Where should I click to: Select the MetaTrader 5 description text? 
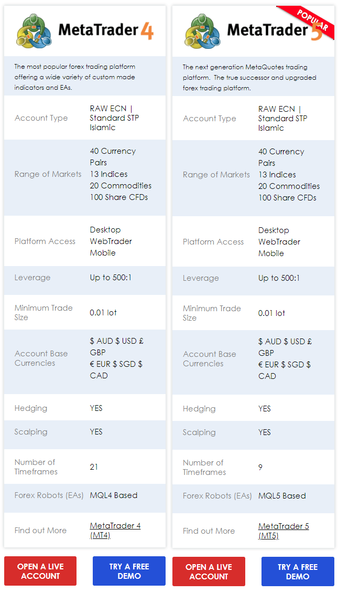point(249,78)
